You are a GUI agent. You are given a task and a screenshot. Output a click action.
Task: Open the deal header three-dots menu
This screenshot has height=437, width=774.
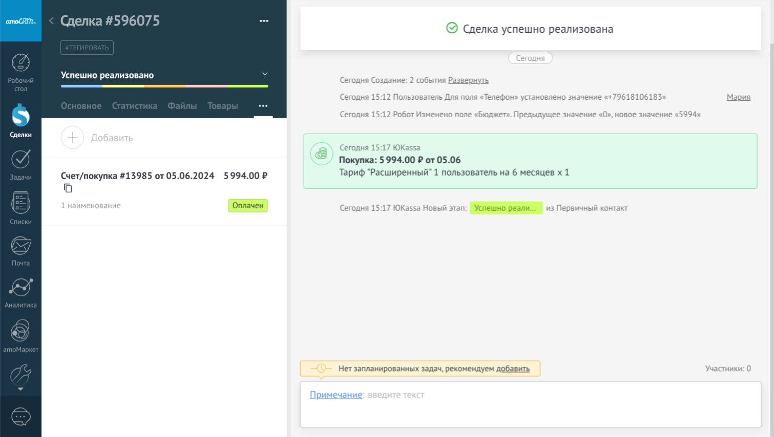[264, 21]
